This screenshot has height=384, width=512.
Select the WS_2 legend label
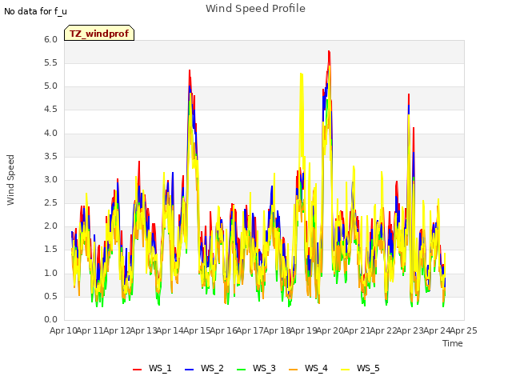[212, 368]
